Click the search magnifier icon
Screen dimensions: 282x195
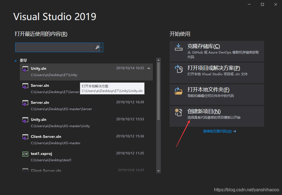pyautogui.click(x=97, y=47)
